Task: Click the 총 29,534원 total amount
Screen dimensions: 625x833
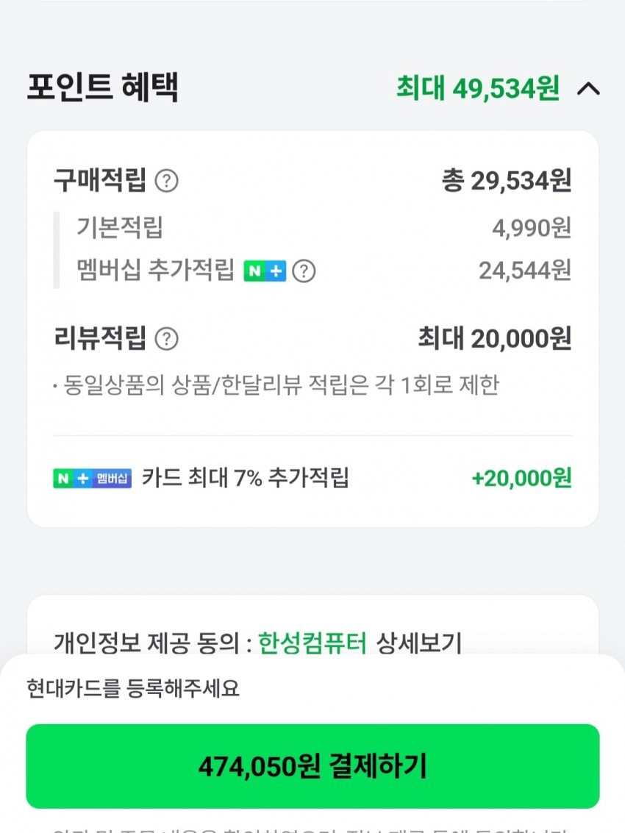Action: tap(506, 180)
